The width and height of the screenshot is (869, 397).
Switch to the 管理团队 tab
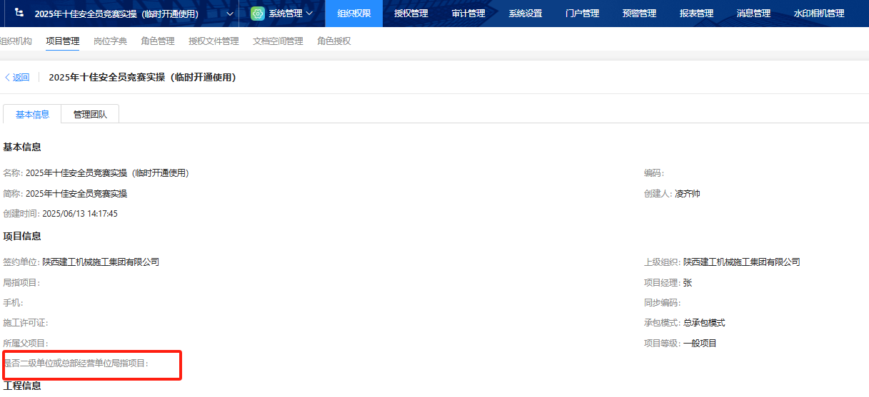[90, 114]
